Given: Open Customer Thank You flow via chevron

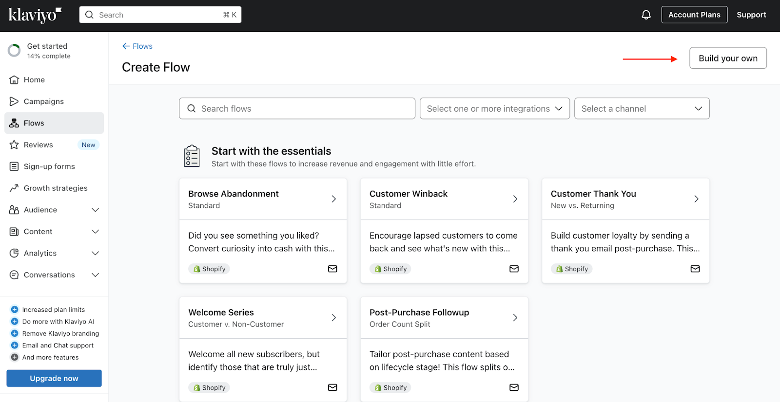Looking at the screenshot, I should click(697, 199).
